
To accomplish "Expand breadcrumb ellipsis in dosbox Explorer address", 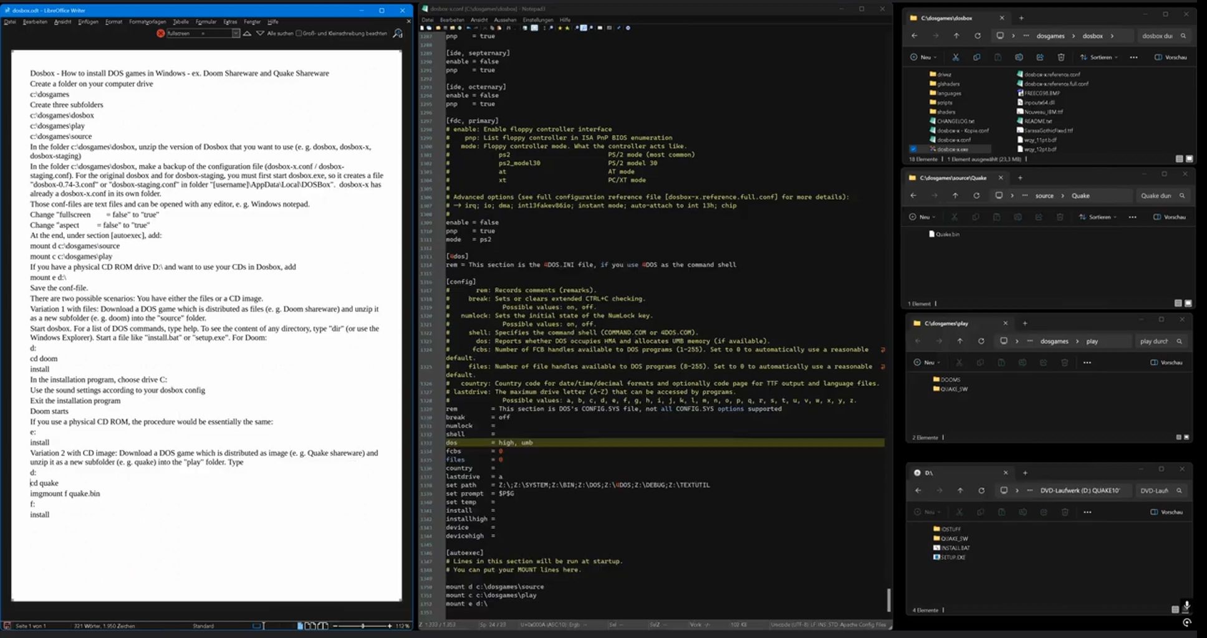I will tap(1026, 36).
